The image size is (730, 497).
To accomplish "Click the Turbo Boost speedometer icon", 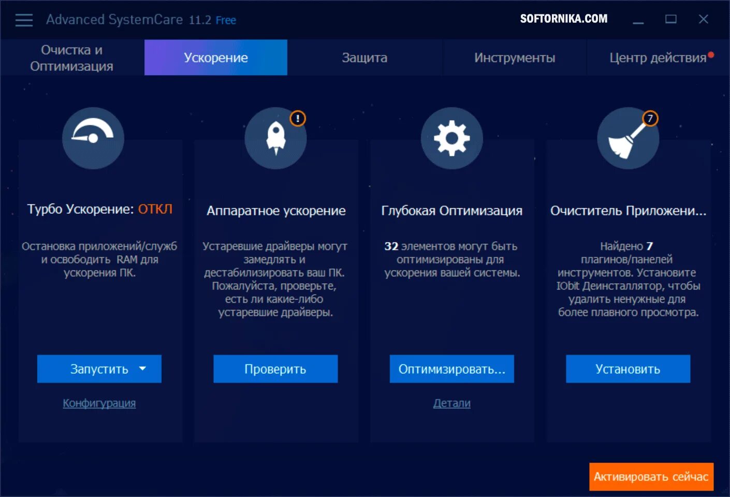I will point(93,138).
